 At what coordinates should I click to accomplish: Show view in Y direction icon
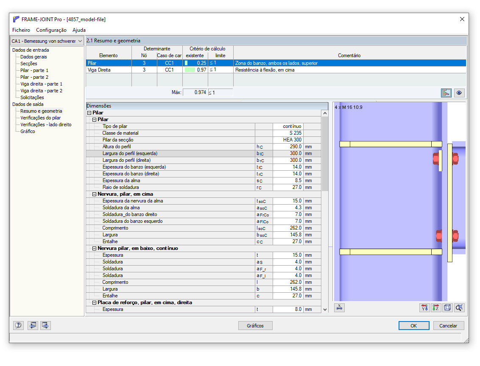point(424,308)
